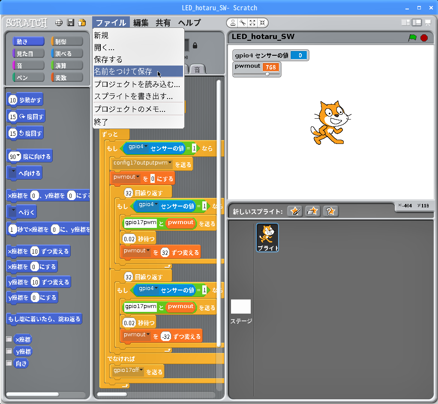Click the scripts area horizontal scrollbar
Screen dimensions: 438x404
tap(112, 395)
